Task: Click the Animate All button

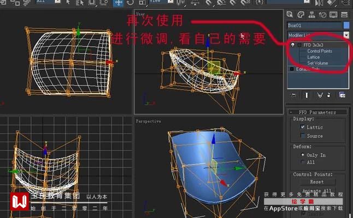Action: pos(317,191)
